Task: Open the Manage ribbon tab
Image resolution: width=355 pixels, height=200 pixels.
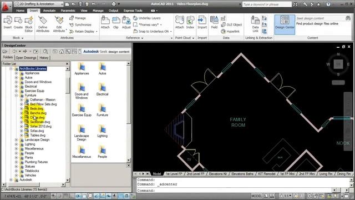Action: [98, 11]
